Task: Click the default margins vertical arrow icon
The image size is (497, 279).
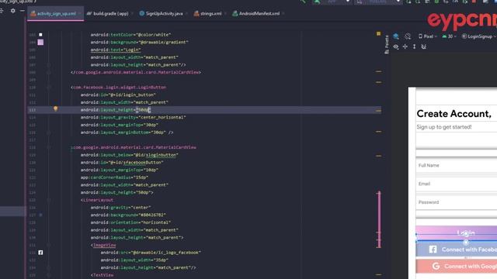Action: 414,46
